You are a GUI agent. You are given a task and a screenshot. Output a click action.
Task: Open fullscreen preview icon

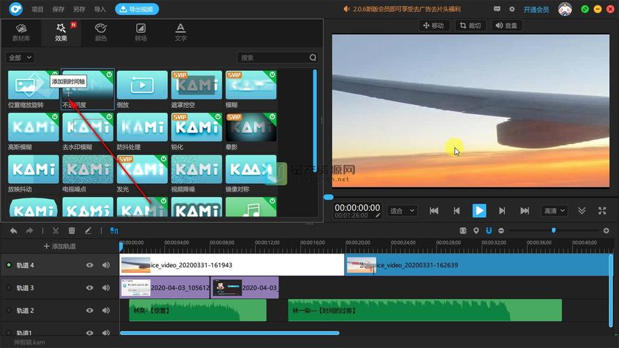coord(602,211)
